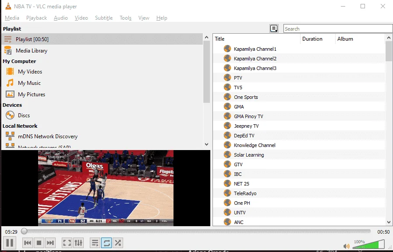
Task: Stop playback with the stop button
Action: [x=39, y=243]
